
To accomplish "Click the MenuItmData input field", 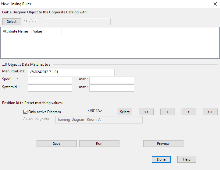I will click(x=71, y=72).
